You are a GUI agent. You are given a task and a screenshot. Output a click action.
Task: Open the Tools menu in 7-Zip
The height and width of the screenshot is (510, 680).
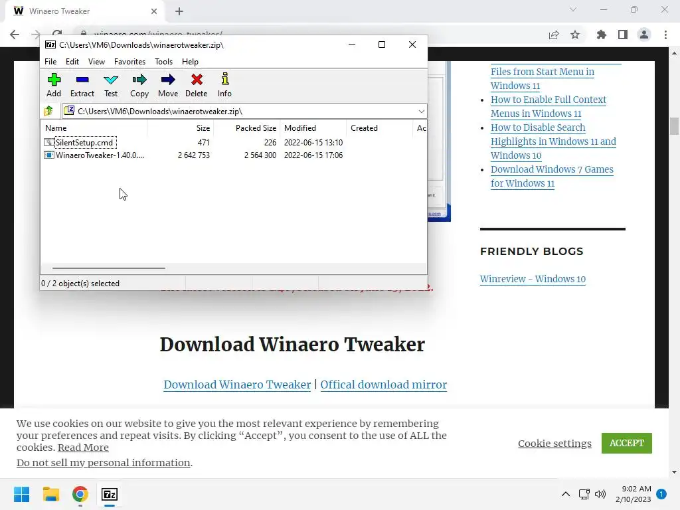click(x=163, y=62)
